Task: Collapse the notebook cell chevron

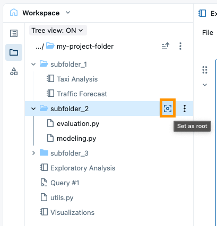Action: coord(205,85)
